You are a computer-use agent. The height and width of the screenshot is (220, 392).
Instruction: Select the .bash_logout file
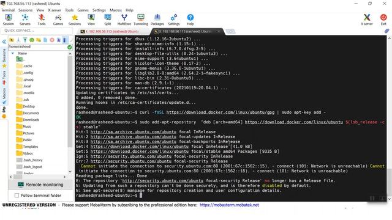coord(29,167)
